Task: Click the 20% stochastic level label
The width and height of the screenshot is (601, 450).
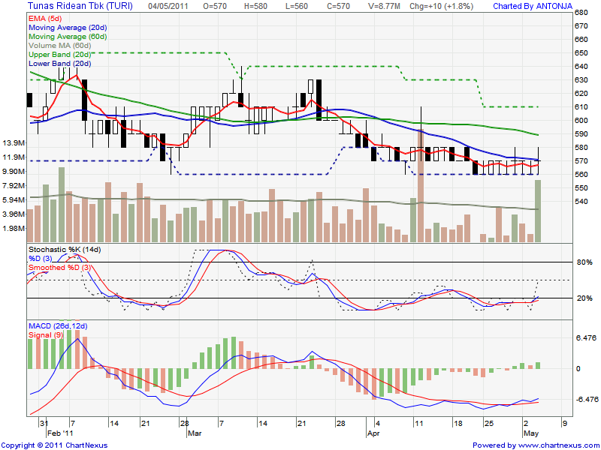Action: click(584, 298)
